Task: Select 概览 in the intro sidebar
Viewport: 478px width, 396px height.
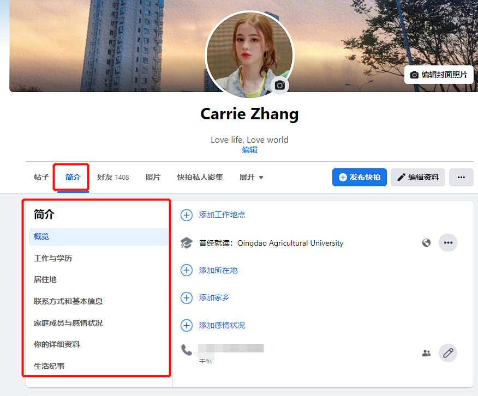Action: coord(40,236)
